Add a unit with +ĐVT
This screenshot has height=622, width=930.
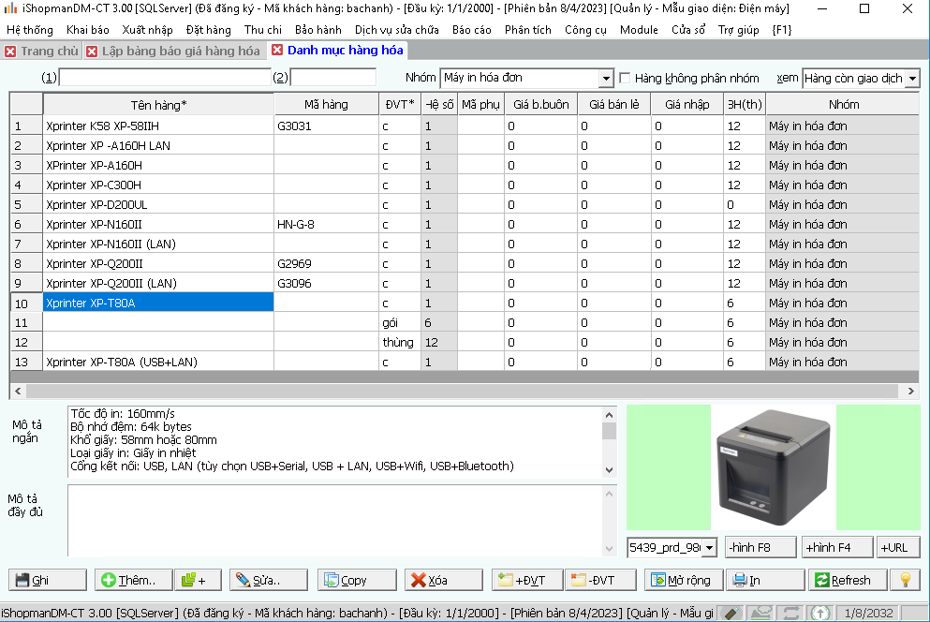[527, 580]
